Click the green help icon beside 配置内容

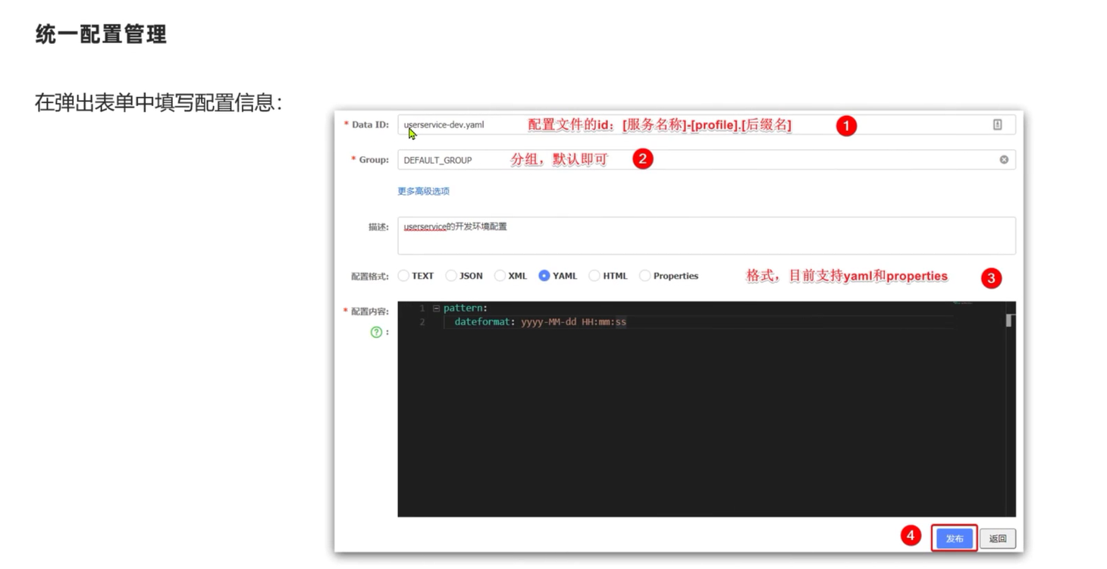376,332
